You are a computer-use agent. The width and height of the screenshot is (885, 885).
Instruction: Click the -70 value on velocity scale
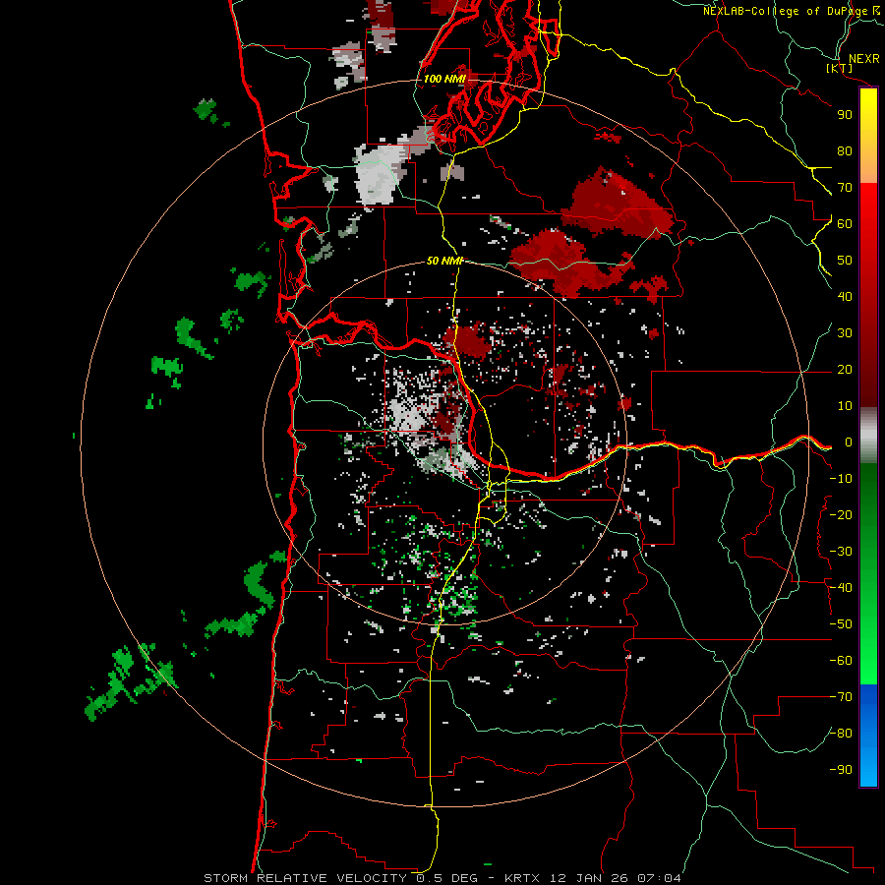(x=841, y=697)
